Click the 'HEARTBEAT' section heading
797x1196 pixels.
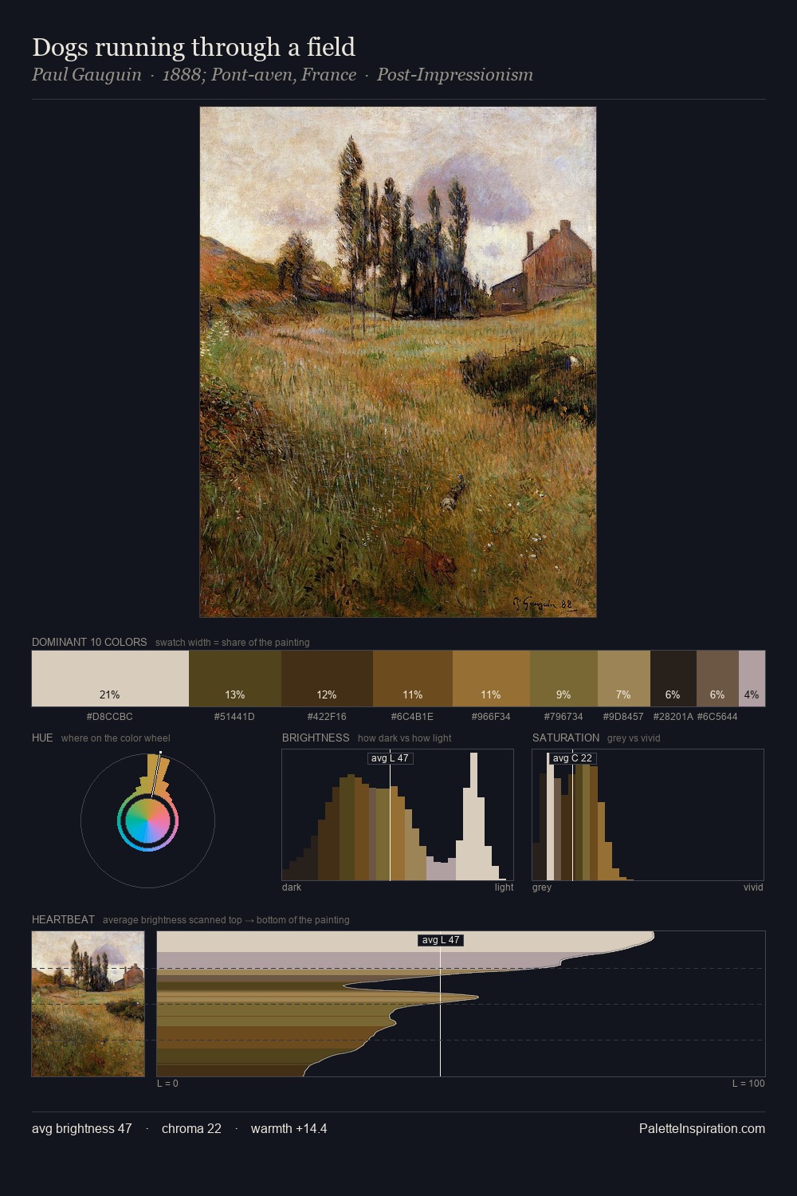(63, 919)
